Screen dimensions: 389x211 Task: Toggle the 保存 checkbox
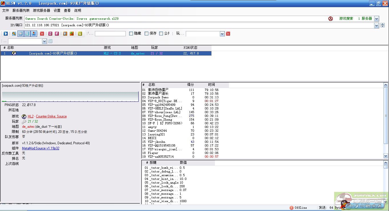pyautogui.click(x=147, y=34)
